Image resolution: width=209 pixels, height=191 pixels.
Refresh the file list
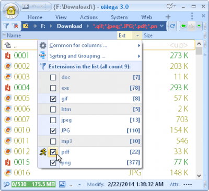click(172, 26)
